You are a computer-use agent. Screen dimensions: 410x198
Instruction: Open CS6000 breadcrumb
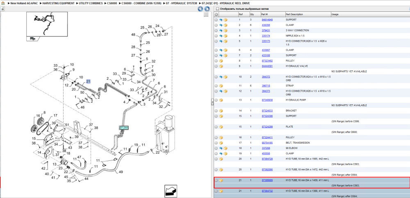point(112,3)
